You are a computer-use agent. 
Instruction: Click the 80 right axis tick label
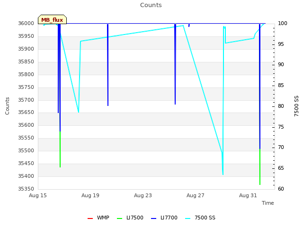click(x=281, y=106)
